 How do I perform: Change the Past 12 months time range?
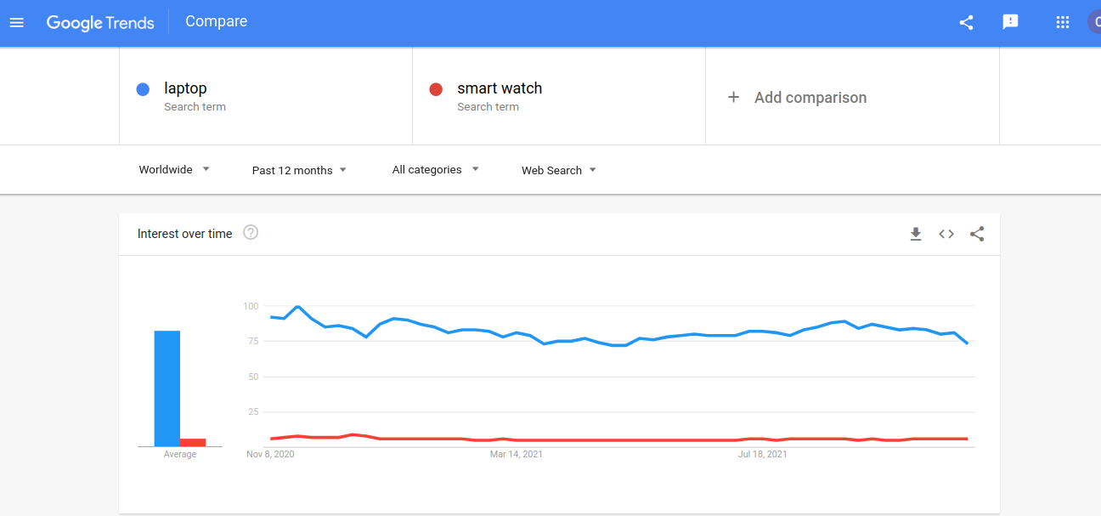(298, 169)
